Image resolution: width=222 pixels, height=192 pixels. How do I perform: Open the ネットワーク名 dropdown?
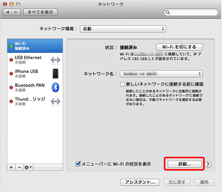point(161,74)
